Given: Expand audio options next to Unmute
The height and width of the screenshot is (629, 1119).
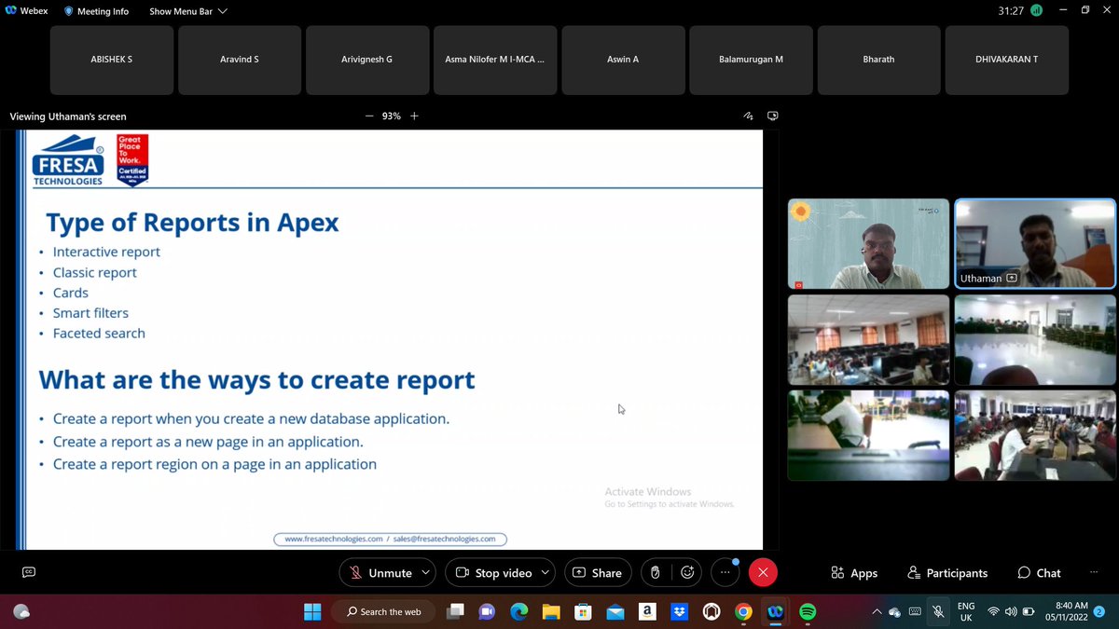Looking at the screenshot, I should pyautogui.click(x=426, y=573).
